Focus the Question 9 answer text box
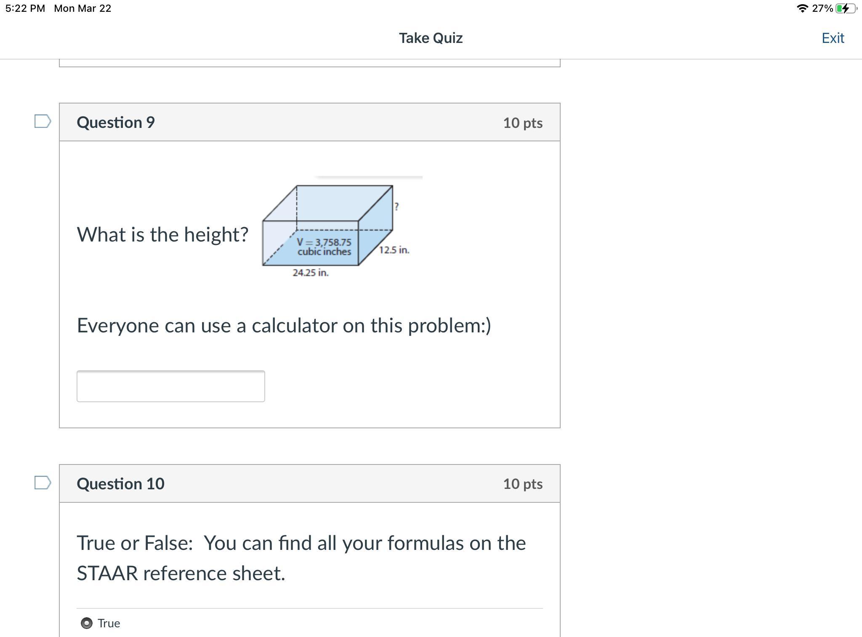The width and height of the screenshot is (862, 637). tap(170, 386)
